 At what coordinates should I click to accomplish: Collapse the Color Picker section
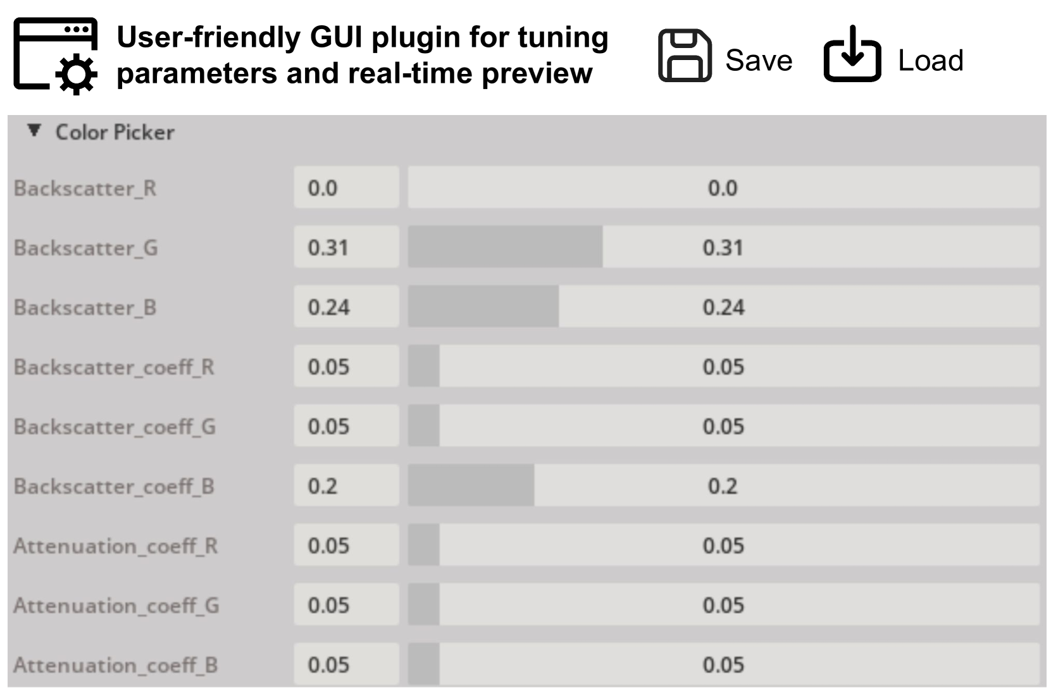pyautogui.click(x=34, y=131)
